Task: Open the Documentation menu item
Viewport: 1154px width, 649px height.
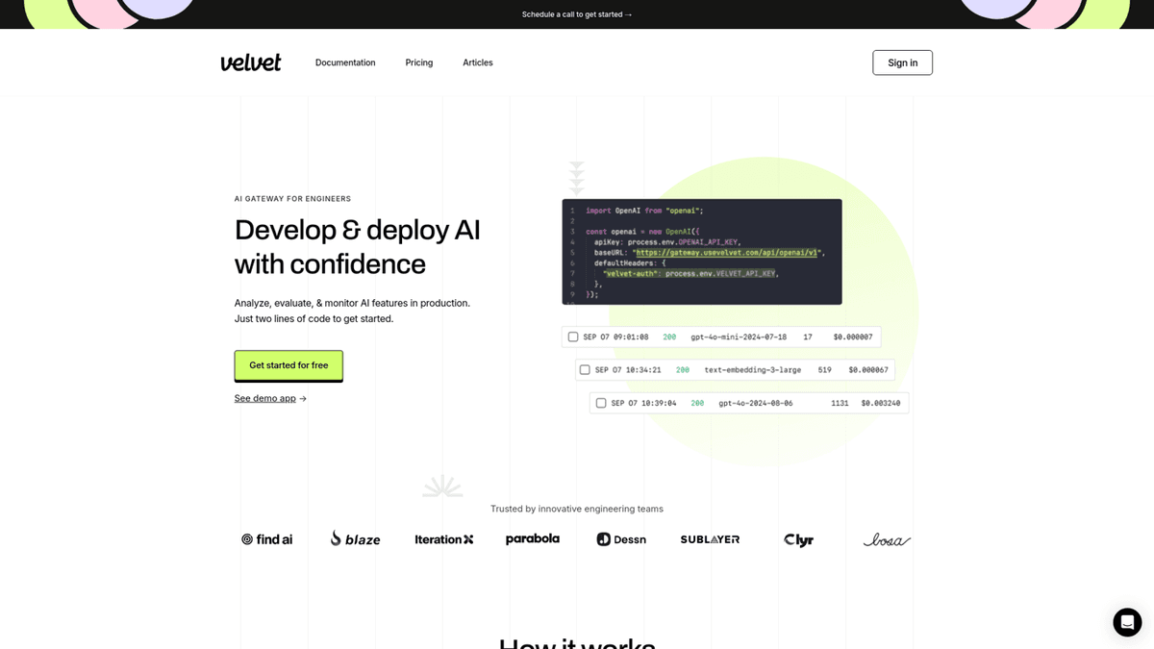Action: pyautogui.click(x=345, y=62)
